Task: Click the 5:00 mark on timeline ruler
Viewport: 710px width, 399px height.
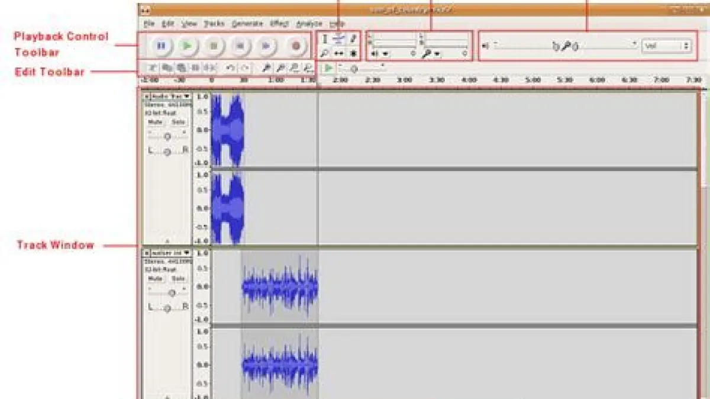Action: [x=533, y=79]
